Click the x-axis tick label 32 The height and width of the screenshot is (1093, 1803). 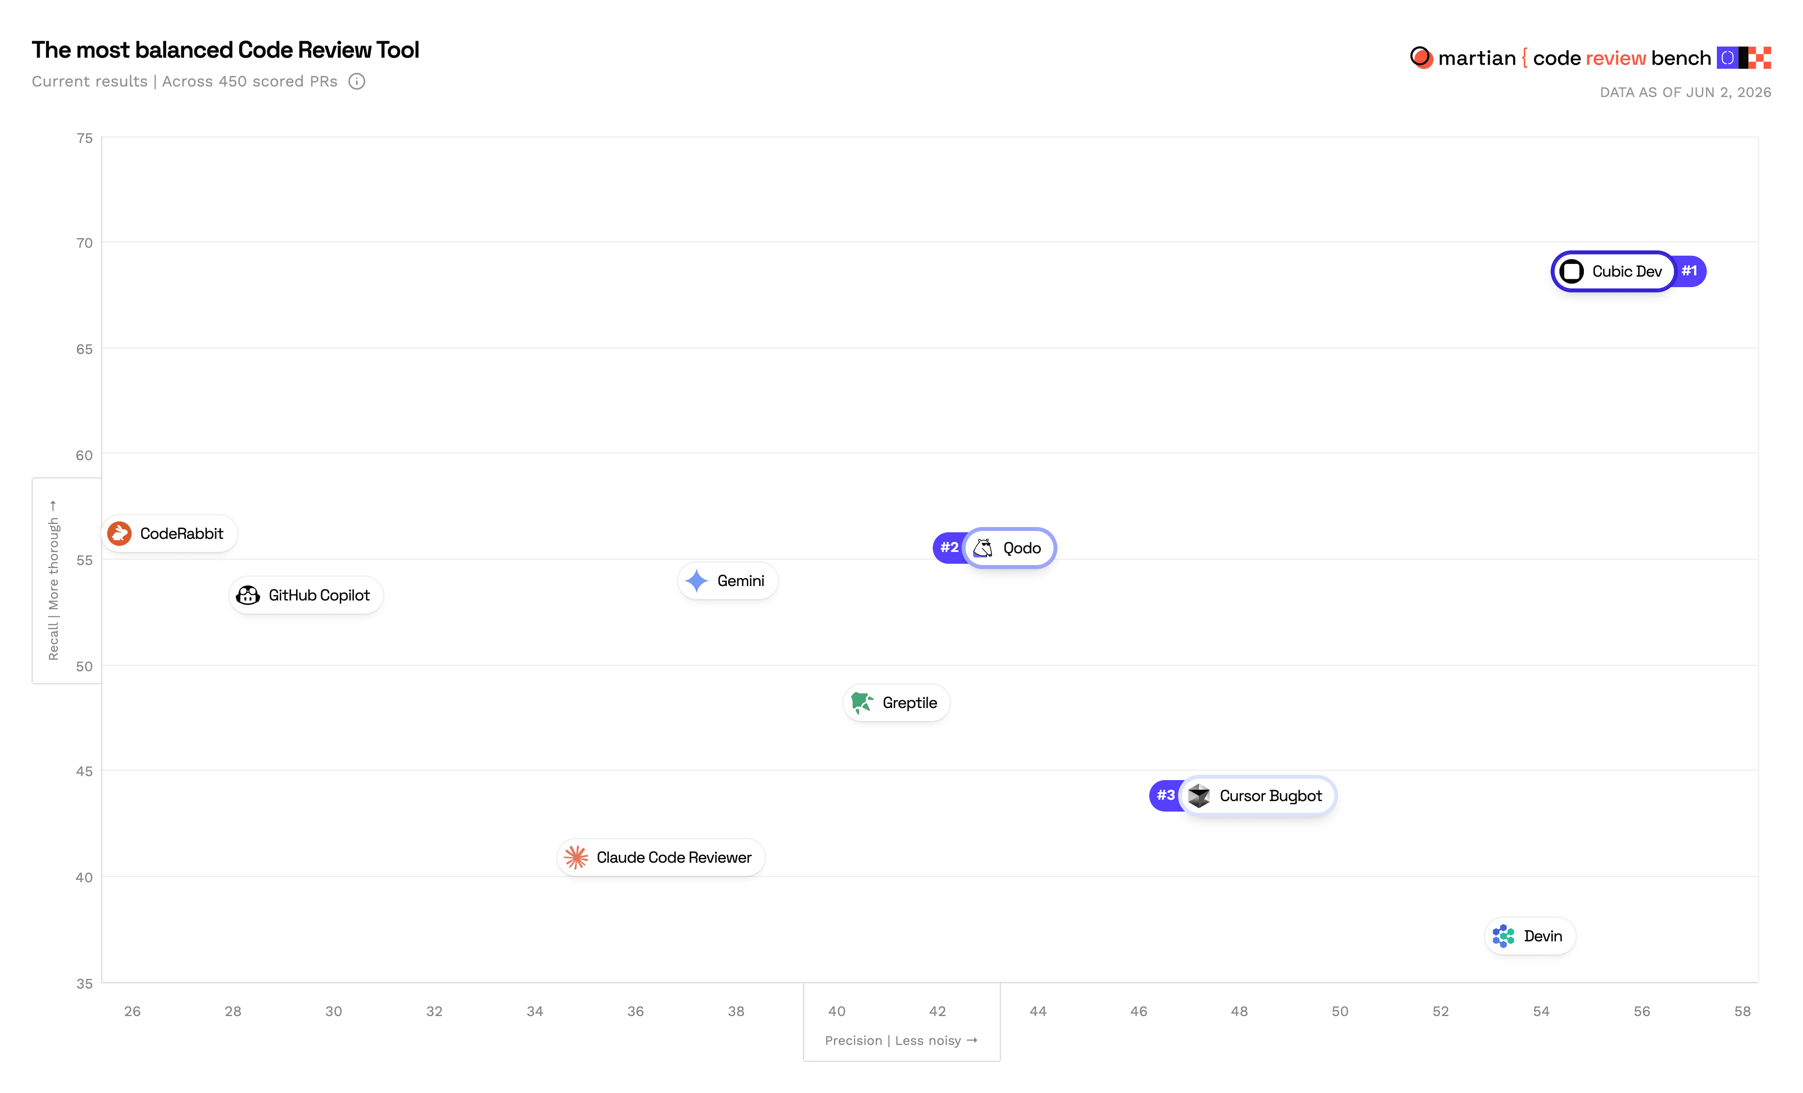[435, 1011]
